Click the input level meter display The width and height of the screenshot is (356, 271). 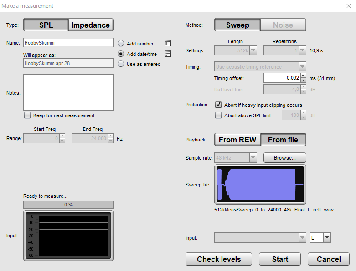click(x=68, y=236)
